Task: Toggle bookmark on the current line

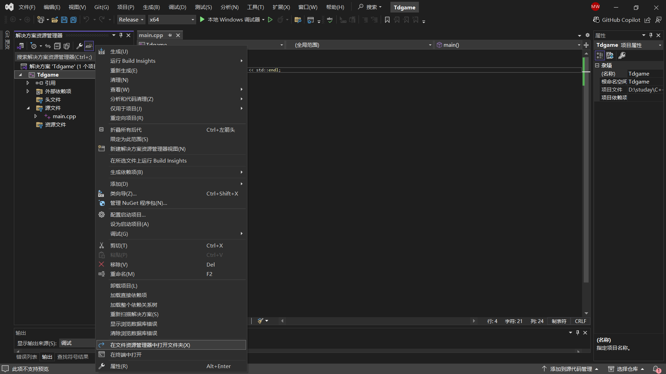Action: 387,20
